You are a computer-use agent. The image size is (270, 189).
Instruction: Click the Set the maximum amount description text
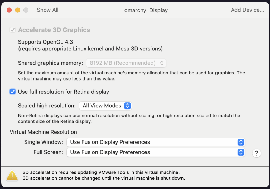tap(131, 76)
